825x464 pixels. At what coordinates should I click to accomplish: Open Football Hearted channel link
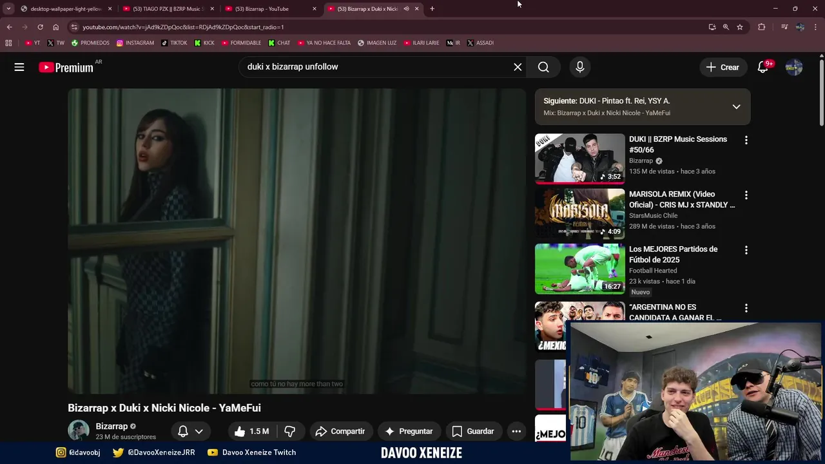pos(652,271)
